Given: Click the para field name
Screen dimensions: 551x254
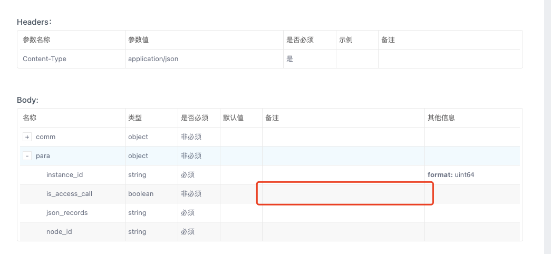Looking at the screenshot, I should coord(43,156).
